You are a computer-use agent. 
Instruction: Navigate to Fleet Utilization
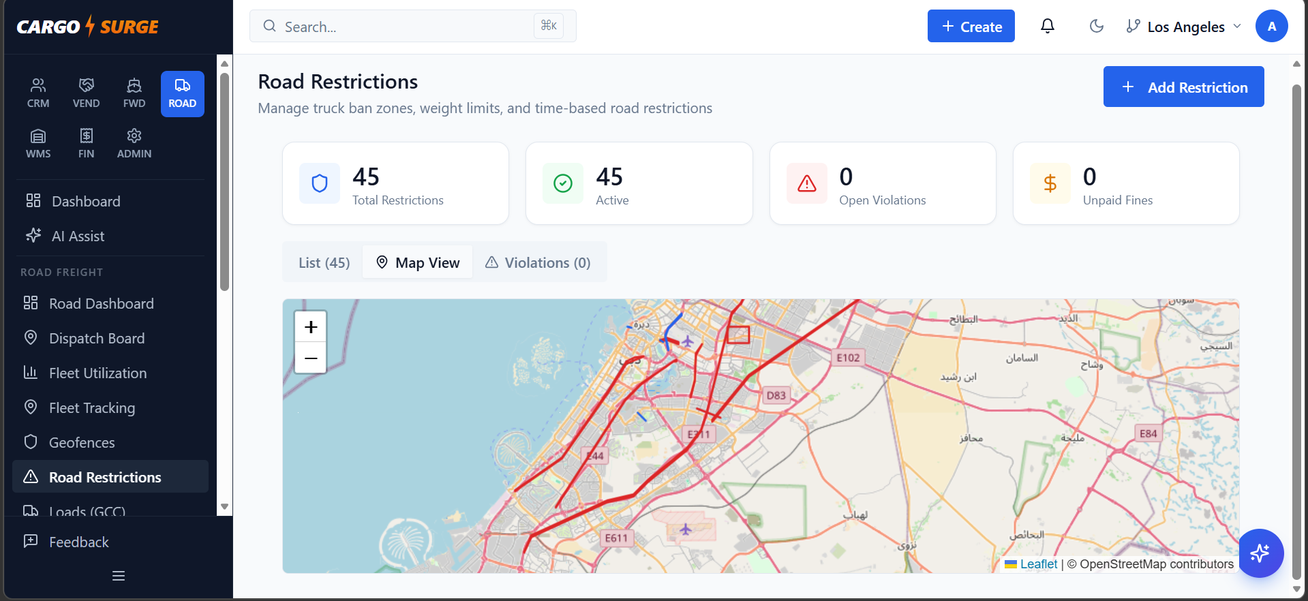[x=110, y=373]
